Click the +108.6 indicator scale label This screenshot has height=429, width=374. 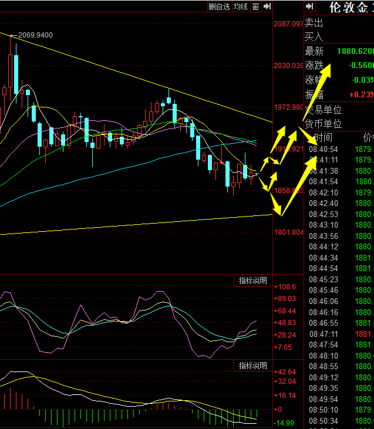[x=284, y=287]
